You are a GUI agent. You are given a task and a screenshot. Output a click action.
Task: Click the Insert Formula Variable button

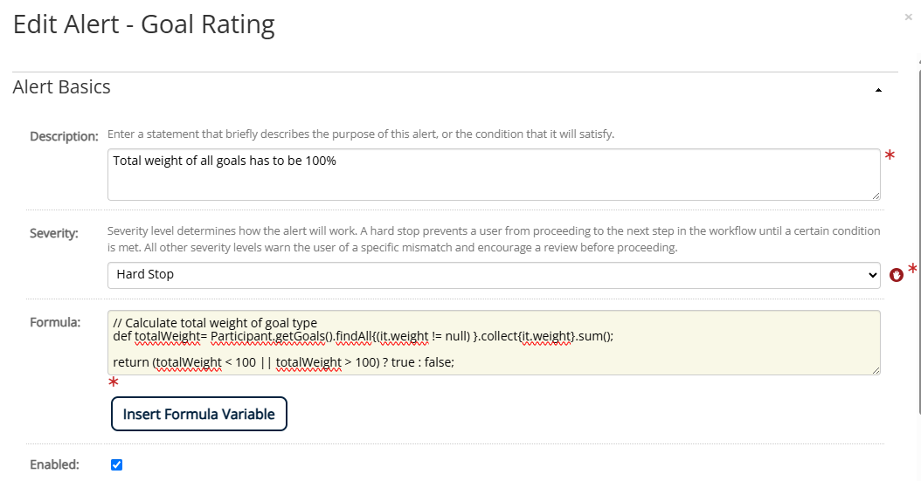[199, 414]
